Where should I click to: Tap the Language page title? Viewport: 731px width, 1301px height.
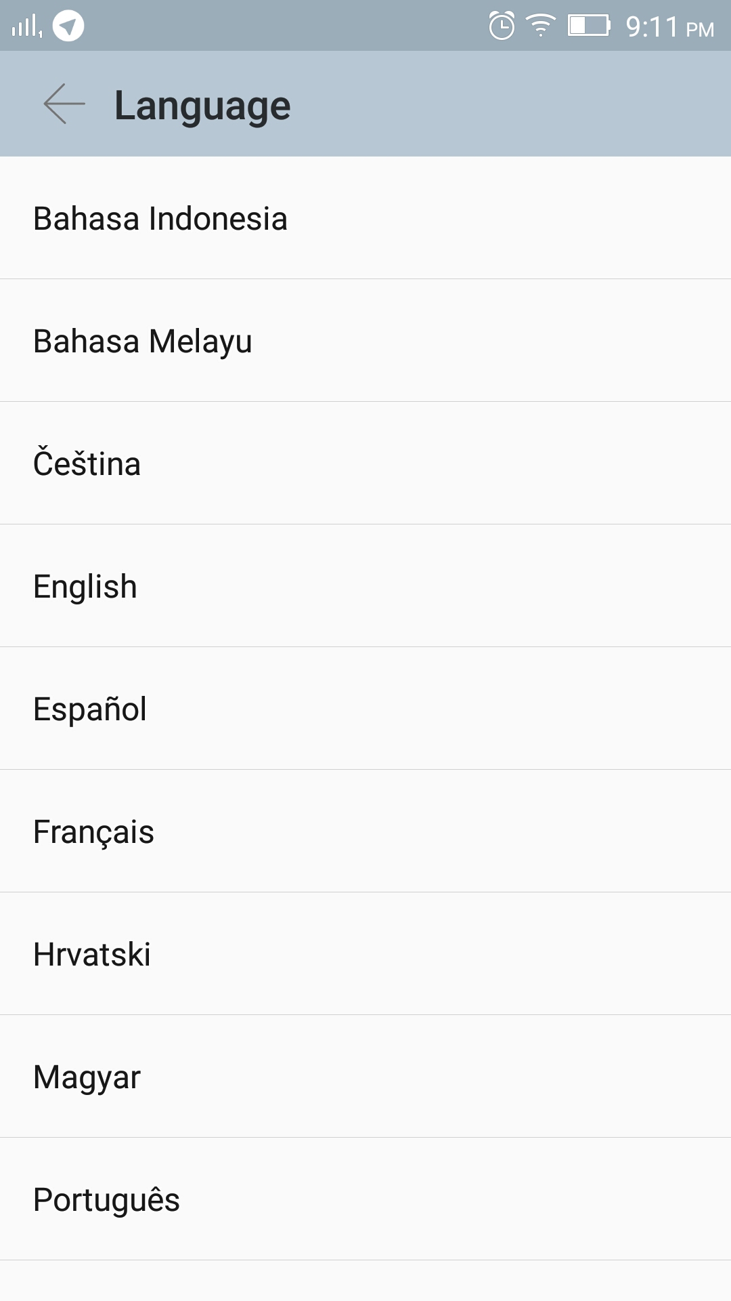pos(202,106)
